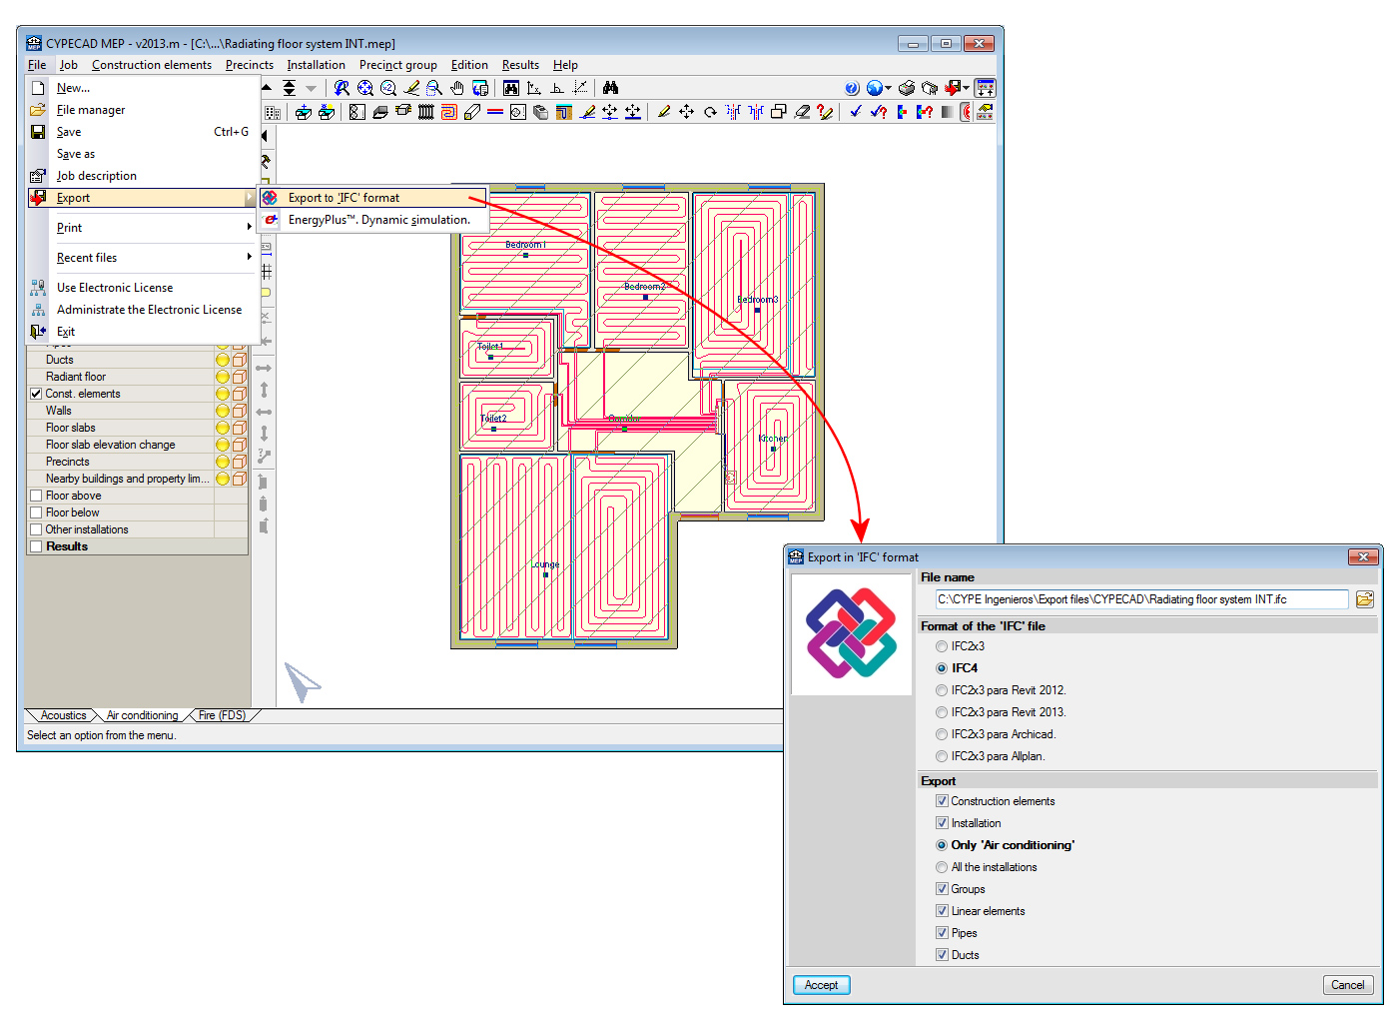The width and height of the screenshot is (1399, 1026).
Task: Toggle the Const. elements checkbox
Action: tap(36, 394)
